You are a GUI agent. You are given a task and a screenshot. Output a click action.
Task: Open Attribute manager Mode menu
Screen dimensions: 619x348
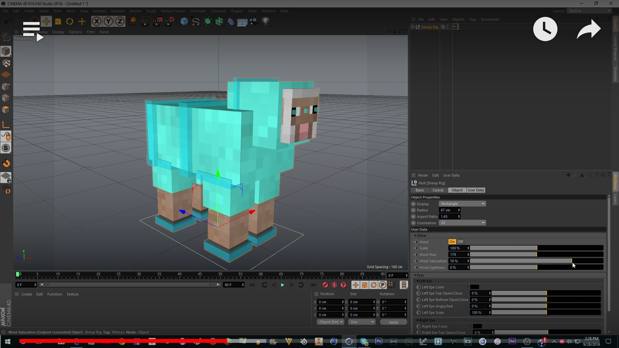click(x=423, y=175)
